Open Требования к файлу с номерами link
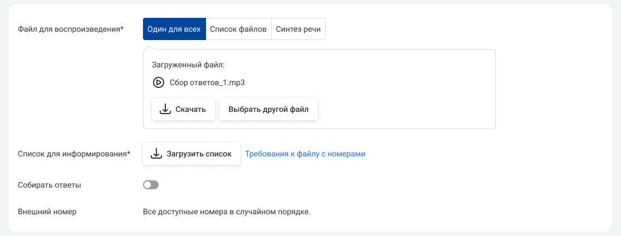This screenshot has width=621, height=236. click(x=305, y=154)
